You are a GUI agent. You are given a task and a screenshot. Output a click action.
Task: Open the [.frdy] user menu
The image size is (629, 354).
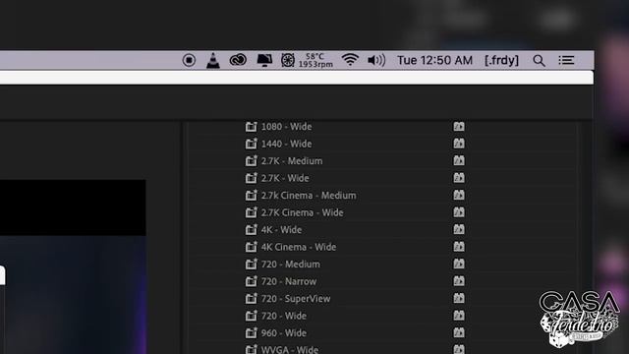coord(501,60)
